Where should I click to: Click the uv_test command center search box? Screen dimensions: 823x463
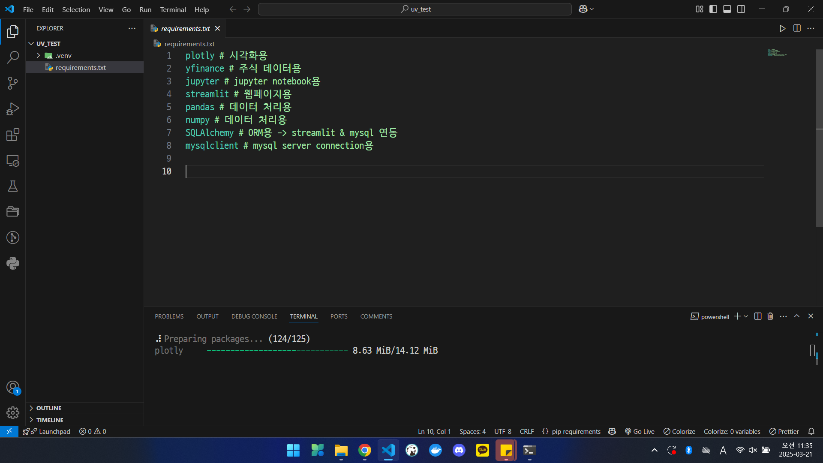pos(415,9)
